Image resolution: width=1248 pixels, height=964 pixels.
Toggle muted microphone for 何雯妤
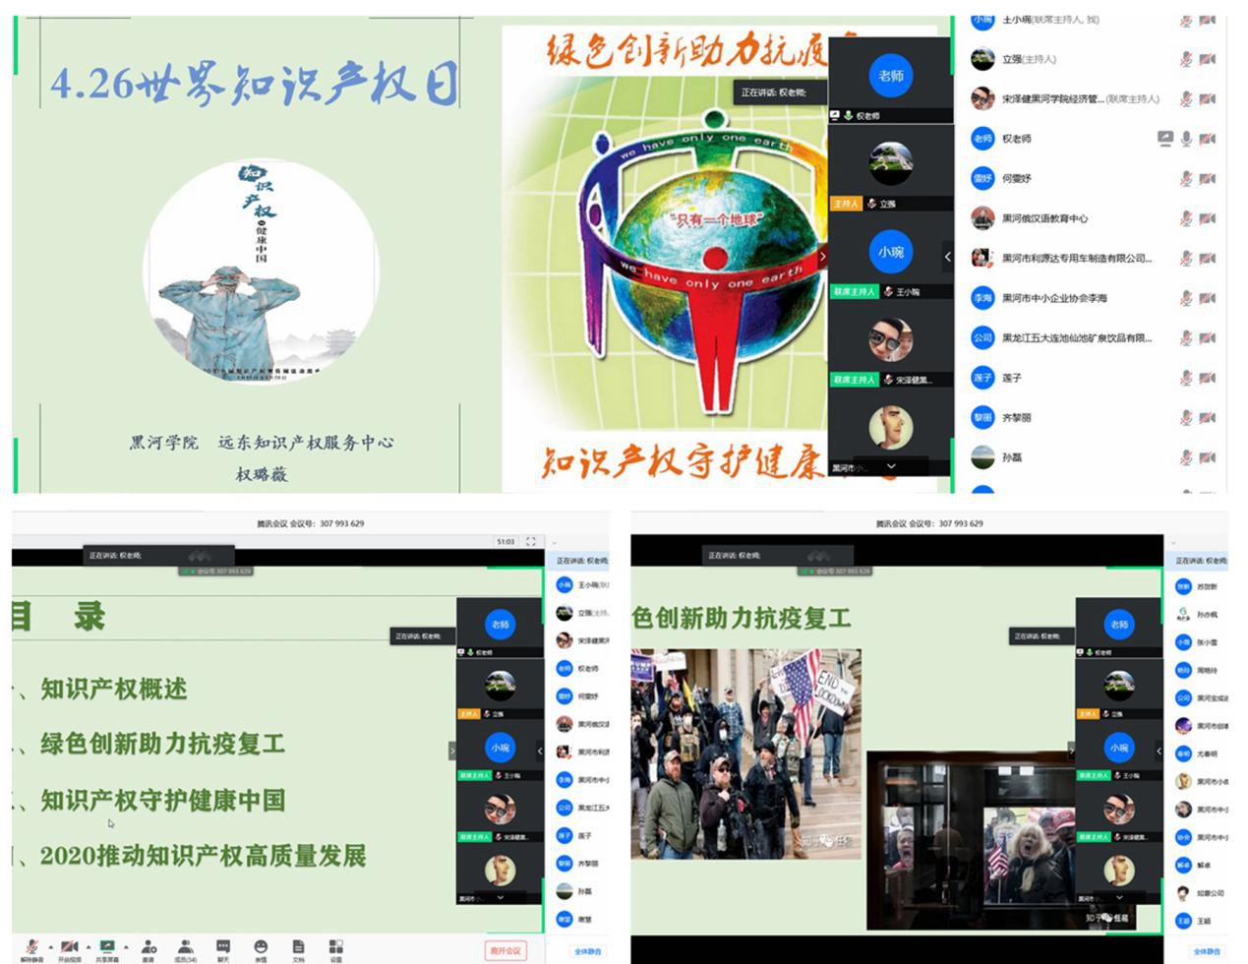click(1186, 179)
